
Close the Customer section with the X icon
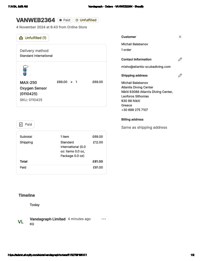tap(180, 37)
